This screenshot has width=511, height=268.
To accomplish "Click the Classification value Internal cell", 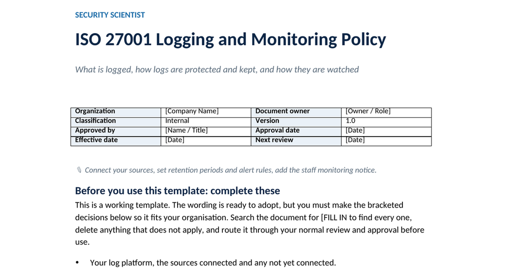I will 206,121.
